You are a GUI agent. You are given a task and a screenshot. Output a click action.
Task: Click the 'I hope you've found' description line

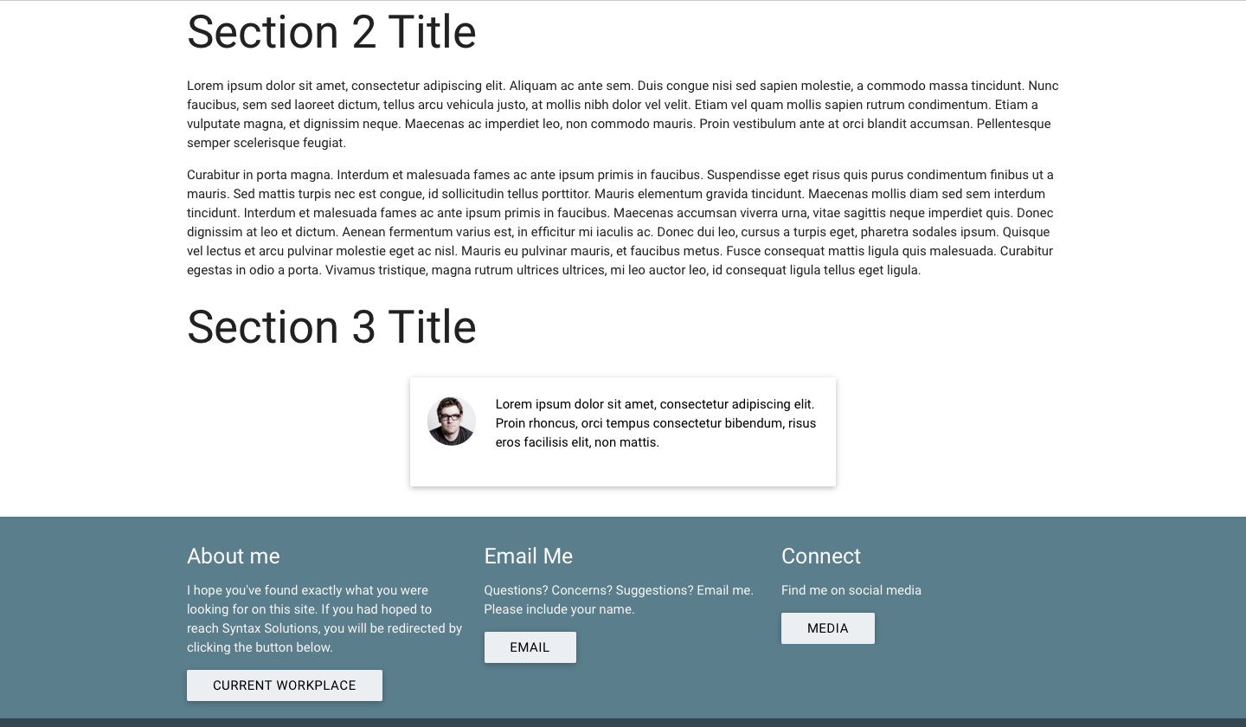[x=307, y=590]
